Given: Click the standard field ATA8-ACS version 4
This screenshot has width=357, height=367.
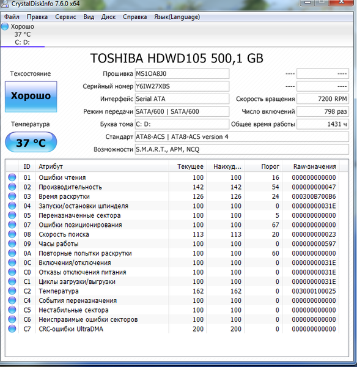Looking at the screenshot, I should (x=242, y=136).
